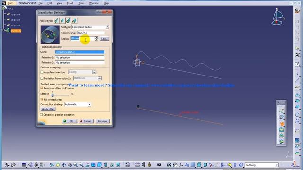
Task: Click the Circle tool in right toolbar
Action: click(x=297, y=115)
